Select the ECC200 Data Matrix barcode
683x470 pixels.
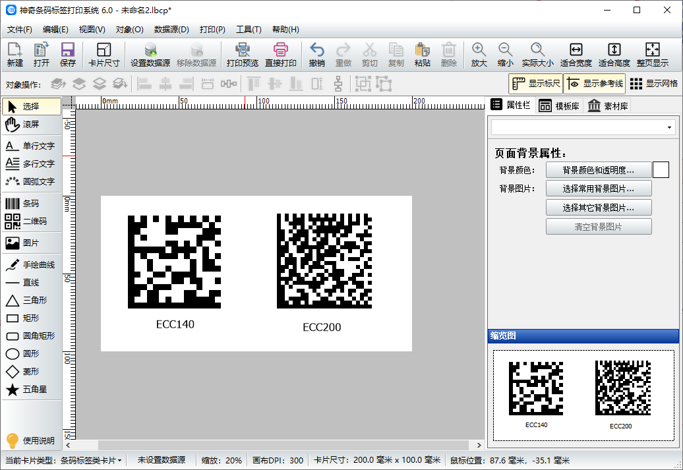(x=324, y=261)
